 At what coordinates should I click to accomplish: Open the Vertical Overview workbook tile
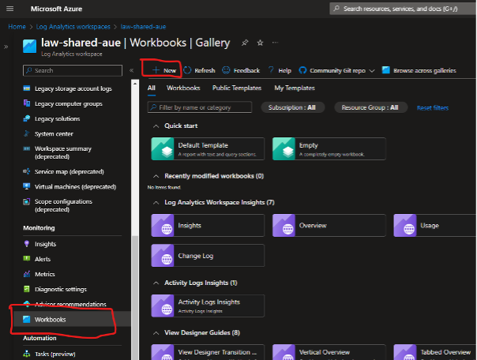pos(329,352)
